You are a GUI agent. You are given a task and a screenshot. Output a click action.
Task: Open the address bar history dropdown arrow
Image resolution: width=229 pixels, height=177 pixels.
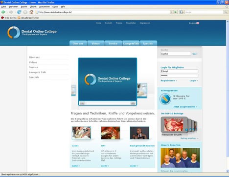171,12
